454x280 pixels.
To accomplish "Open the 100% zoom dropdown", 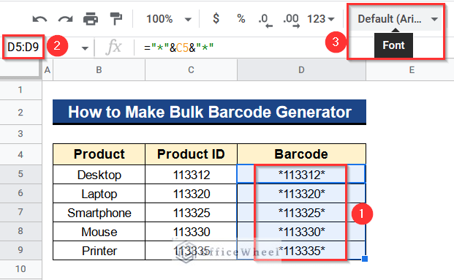I will (169, 19).
